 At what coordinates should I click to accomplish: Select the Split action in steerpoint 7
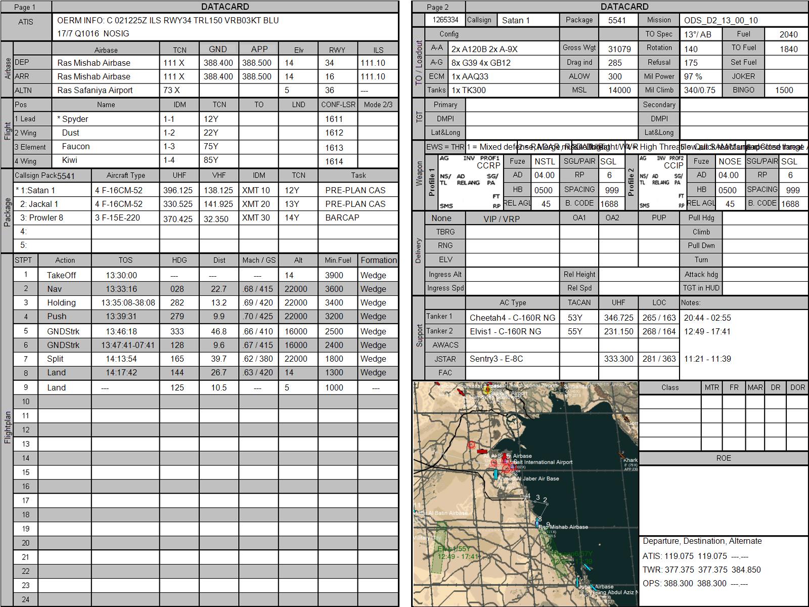[x=55, y=359]
